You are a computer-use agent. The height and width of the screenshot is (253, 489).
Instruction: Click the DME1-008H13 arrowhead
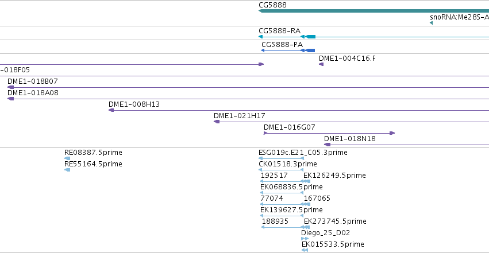pyautogui.click(x=111, y=110)
